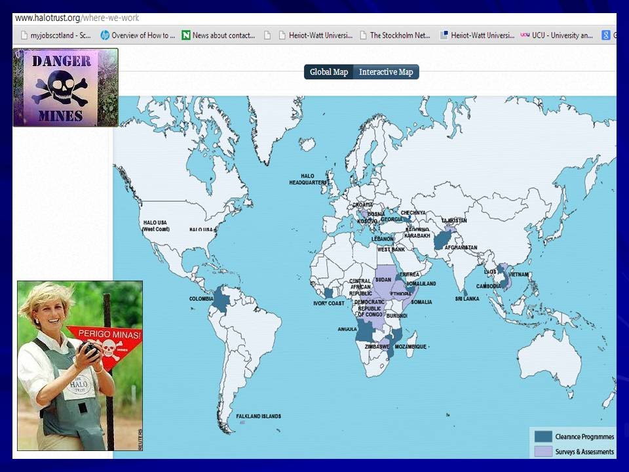The image size is (629, 472).
Task: Click the Surveys & Assessments legend text
Action: 584,452
